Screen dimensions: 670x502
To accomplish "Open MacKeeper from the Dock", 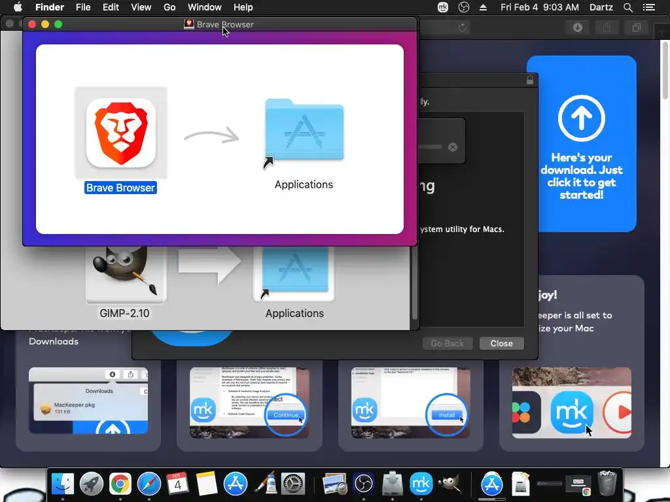I will pyautogui.click(x=421, y=484).
